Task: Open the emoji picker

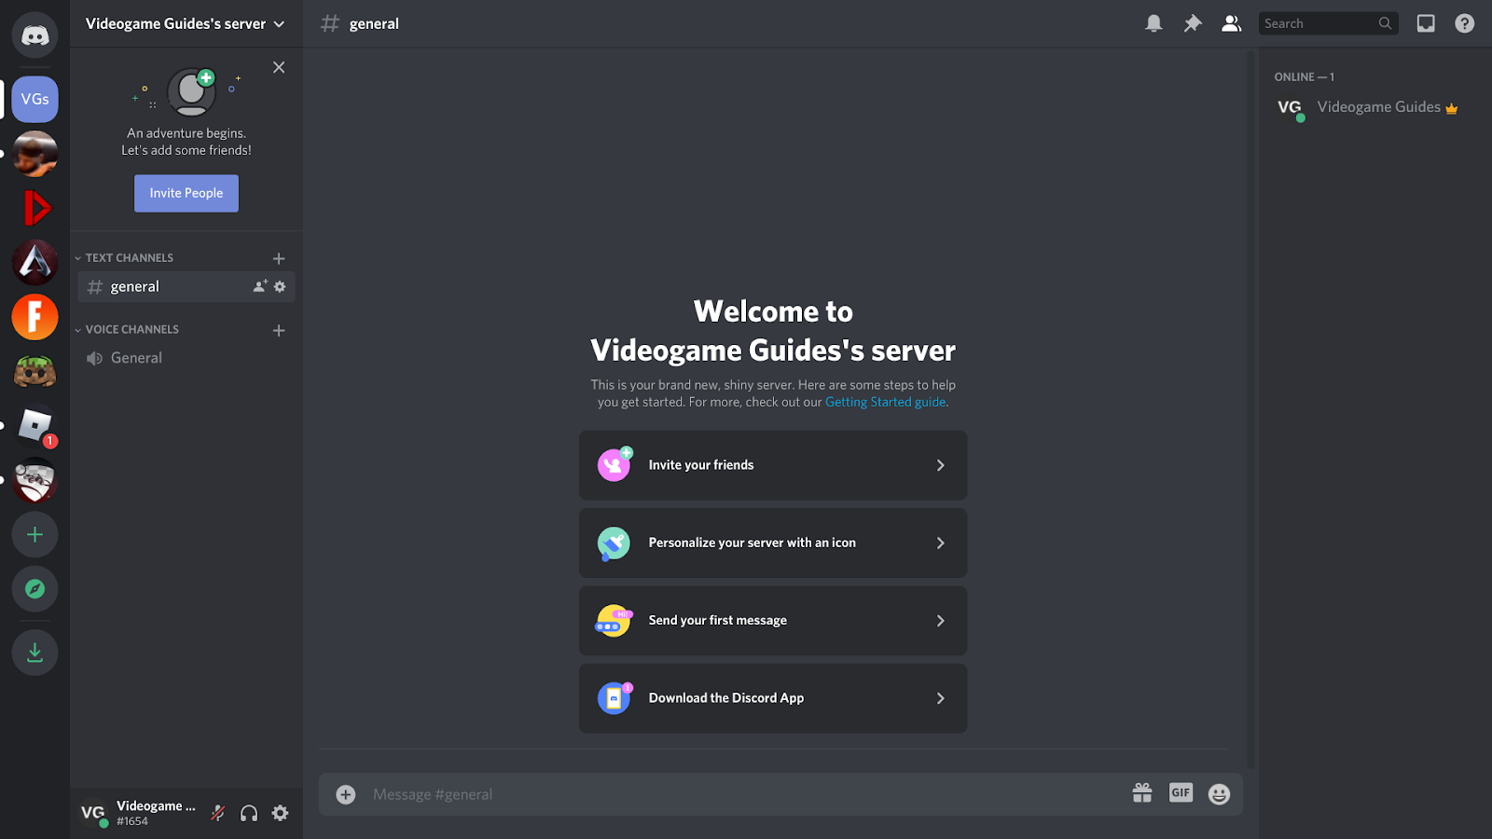Action: (1219, 793)
